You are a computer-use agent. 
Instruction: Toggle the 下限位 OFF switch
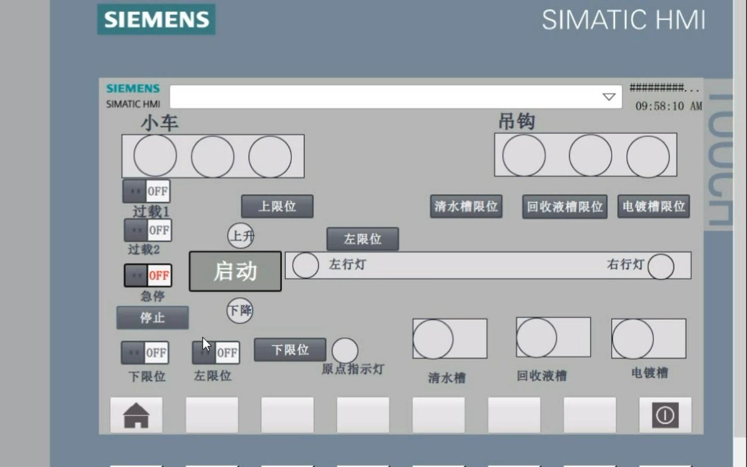coord(145,352)
